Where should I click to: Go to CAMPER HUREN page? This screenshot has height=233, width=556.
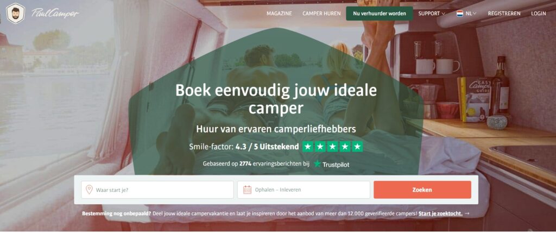[321, 14]
